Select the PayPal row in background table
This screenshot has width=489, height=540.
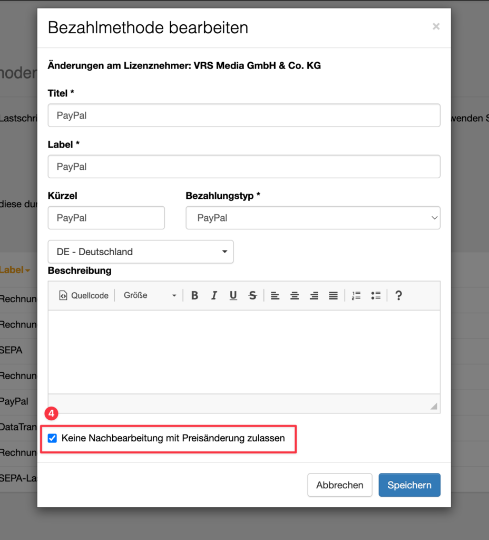(x=18, y=401)
